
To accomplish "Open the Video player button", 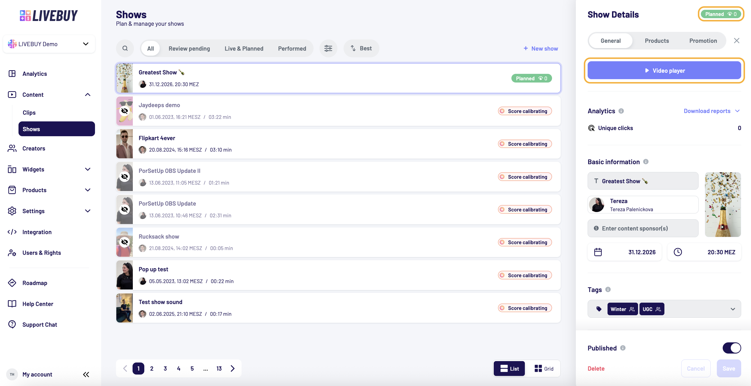I will pos(664,70).
